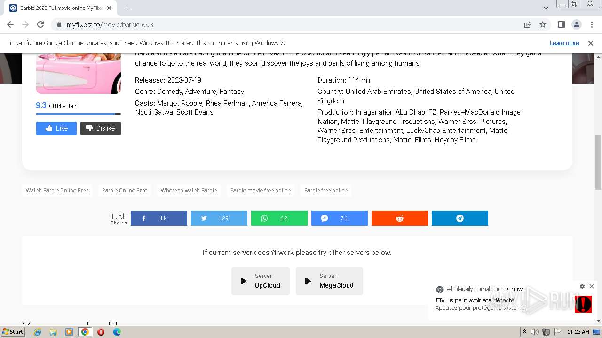Click the Rhea Perlman cast link
Image resolution: width=602 pixels, height=338 pixels.
(x=228, y=103)
